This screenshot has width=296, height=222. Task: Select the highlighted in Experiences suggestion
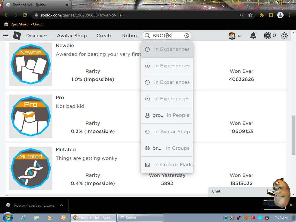[x=167, y=49]
